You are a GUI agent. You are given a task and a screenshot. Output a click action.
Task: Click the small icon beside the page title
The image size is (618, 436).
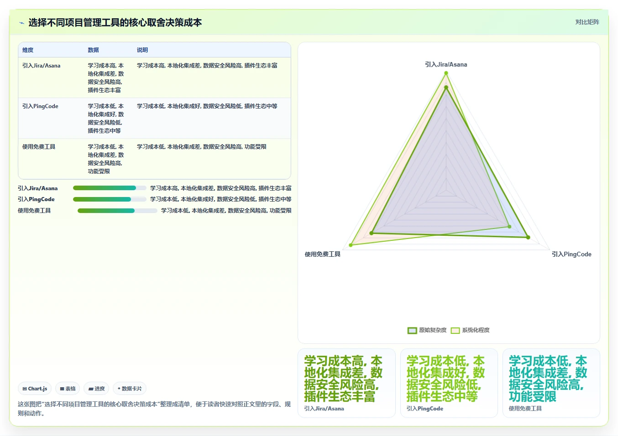(21, 23)
